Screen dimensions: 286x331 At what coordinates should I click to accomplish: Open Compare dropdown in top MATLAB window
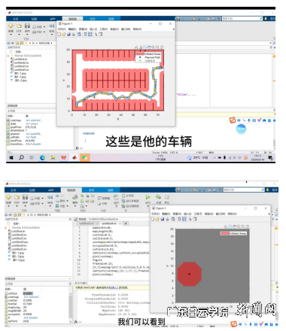click(44, 26)
